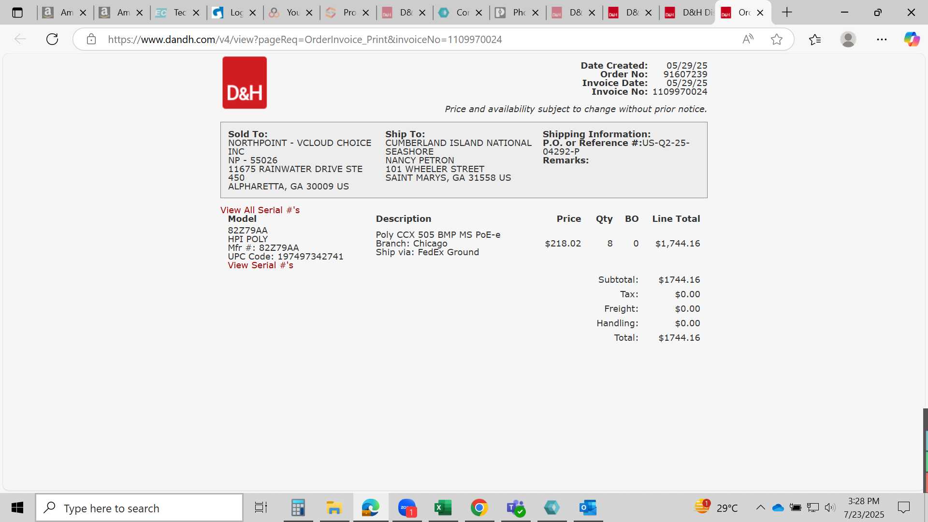Screen dimensions: 928x522
Task: Click the address bar URL
Action: 305,39
